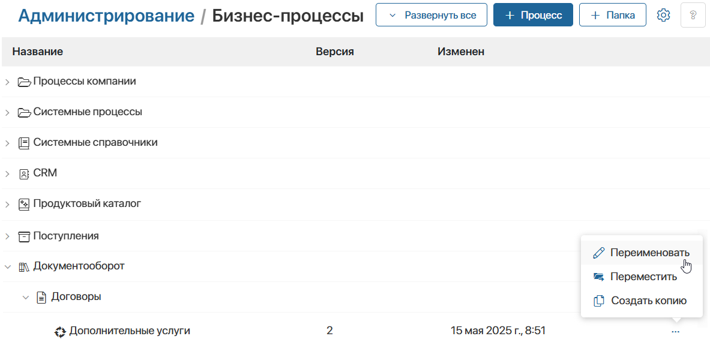Click the CRM contacts icon

[23, 174]
